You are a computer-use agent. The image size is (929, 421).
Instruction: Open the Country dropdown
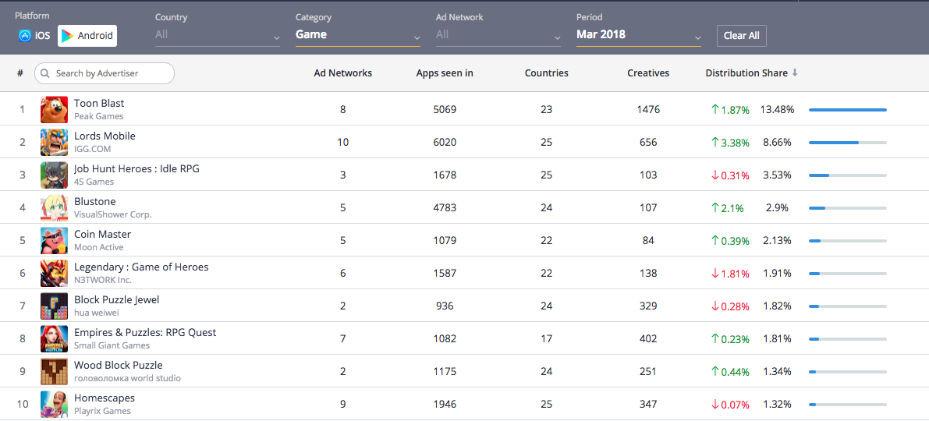[218, 36]
